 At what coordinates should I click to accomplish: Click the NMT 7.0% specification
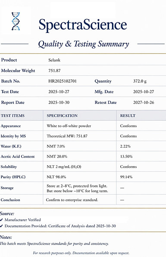coord(56,146)
